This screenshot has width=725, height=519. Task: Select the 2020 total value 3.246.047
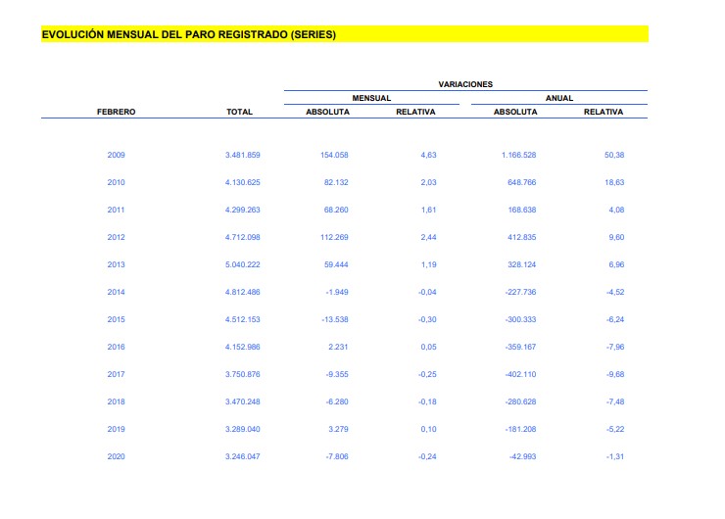tap(242, 456)
